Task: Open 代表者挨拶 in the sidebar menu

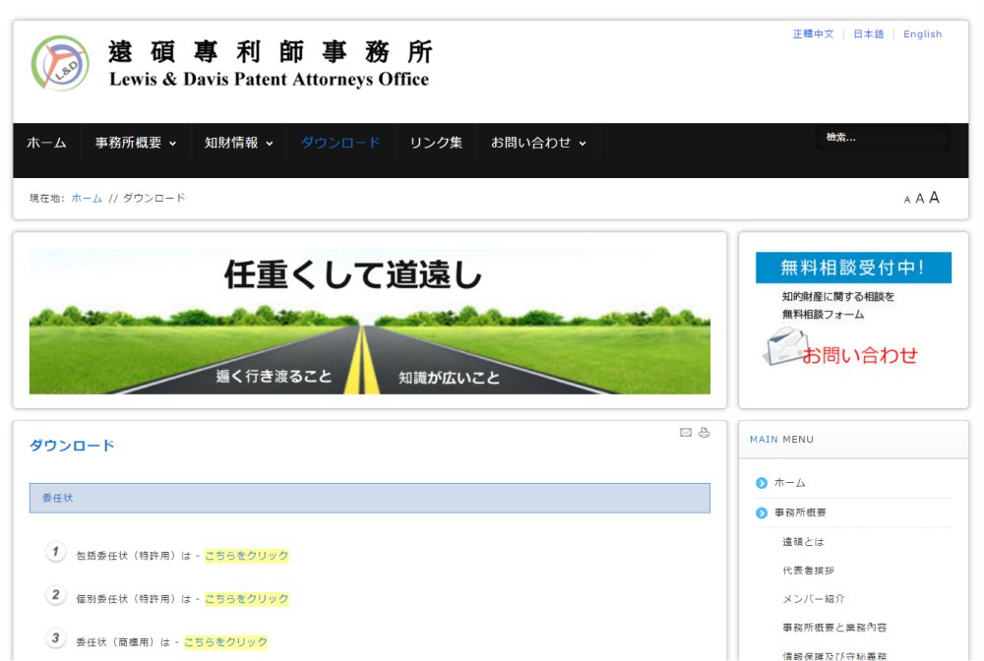Action: point(808,571)
